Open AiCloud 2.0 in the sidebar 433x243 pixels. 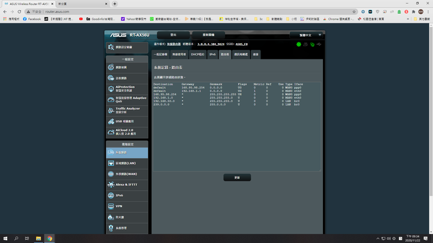pos(127,132)
